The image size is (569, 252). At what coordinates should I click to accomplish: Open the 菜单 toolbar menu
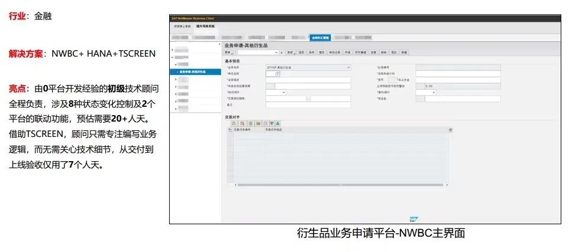pyautogui.click(x=228, y=53)
